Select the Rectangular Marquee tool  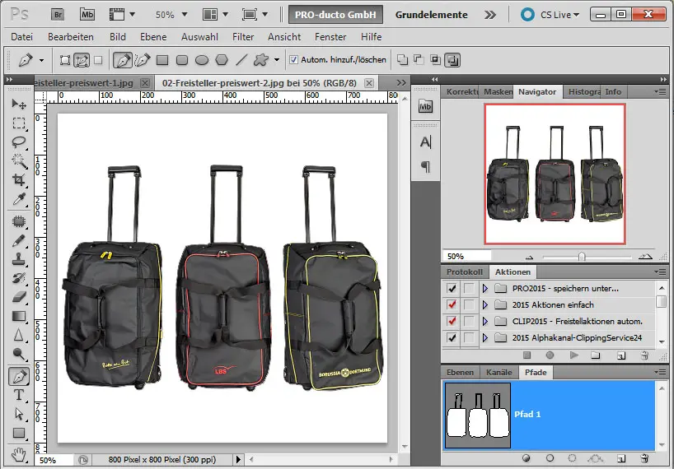coord(18,123)
